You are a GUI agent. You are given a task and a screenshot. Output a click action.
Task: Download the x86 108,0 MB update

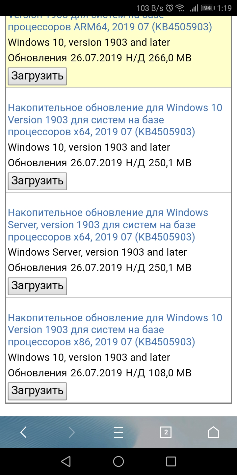37,391
